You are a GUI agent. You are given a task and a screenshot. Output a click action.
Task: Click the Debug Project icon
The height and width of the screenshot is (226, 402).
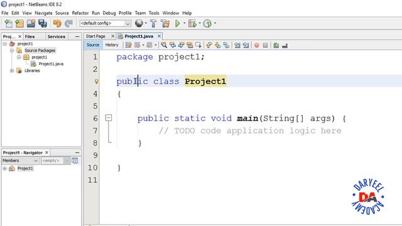(192, 23)
